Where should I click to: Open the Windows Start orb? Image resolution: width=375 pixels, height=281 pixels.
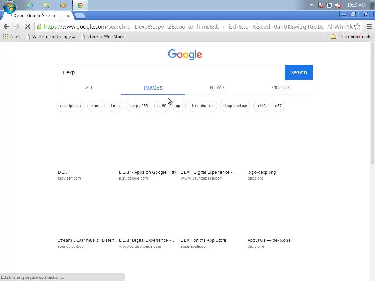coord(10,6)
